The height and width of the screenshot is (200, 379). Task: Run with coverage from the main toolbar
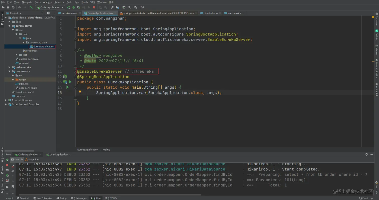(79, 7)
